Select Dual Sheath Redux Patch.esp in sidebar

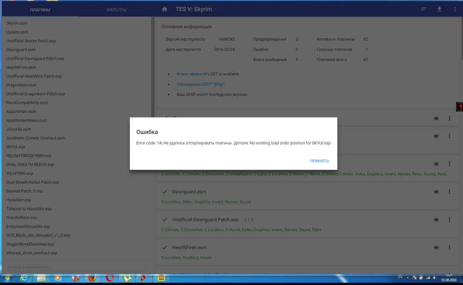click(32, 182)
